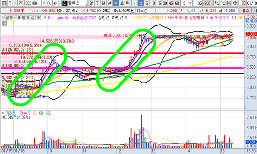Click the 상한선 legend label
Viewport: 257px width, 154px height.
[x=104, y=18]
